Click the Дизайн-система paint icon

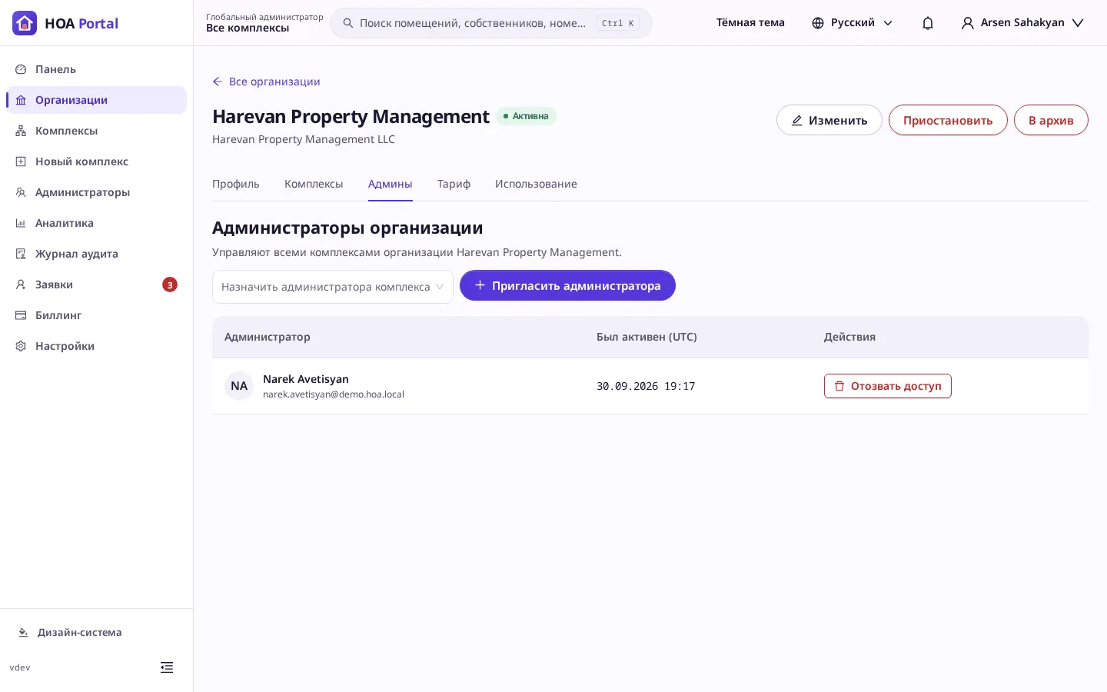(x=23, y=633)
